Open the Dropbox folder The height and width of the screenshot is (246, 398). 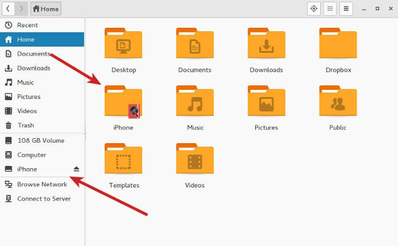(338, 43)
